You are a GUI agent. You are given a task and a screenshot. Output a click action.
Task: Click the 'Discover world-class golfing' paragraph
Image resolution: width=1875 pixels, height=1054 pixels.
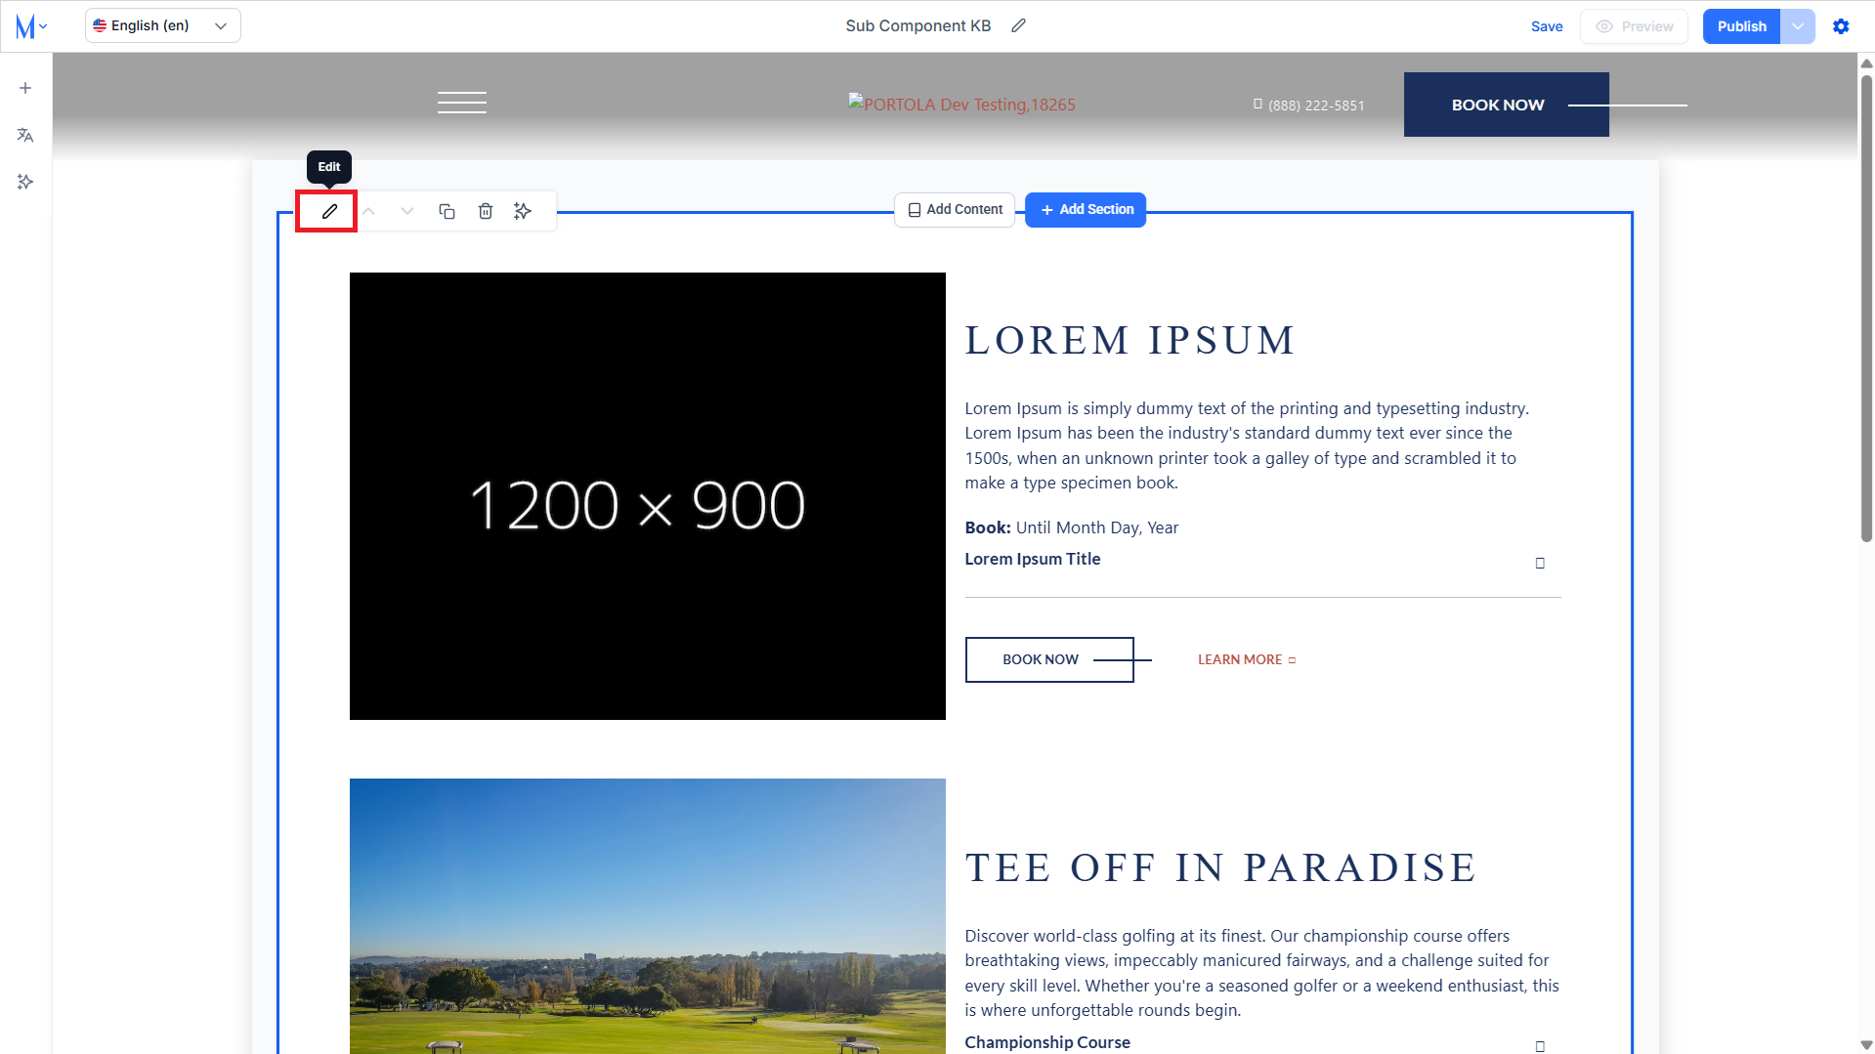pos(1262,973)
